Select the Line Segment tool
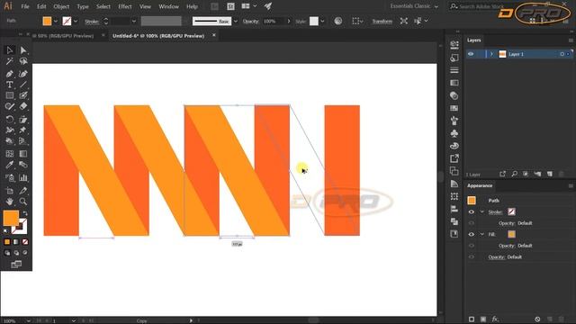 coord(23,85)
